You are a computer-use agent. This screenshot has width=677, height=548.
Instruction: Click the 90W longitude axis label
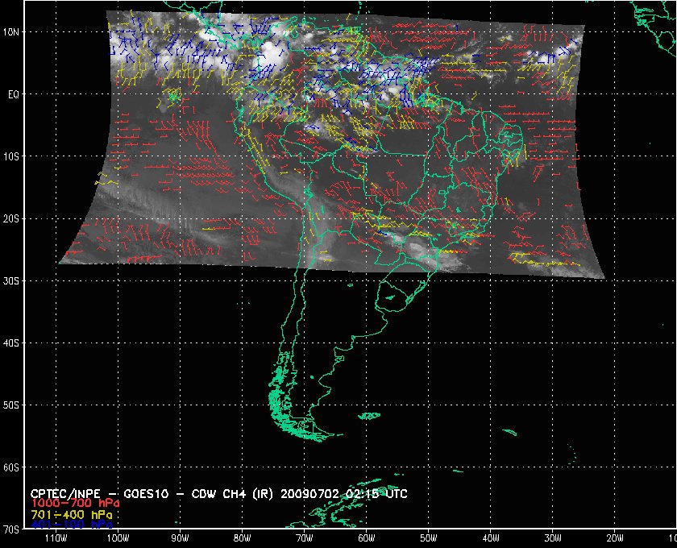pyautogui.click(x=180, y=538)
